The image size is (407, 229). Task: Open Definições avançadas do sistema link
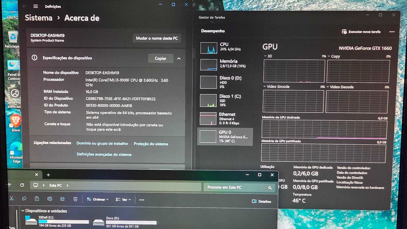click(x=104, y=154)
